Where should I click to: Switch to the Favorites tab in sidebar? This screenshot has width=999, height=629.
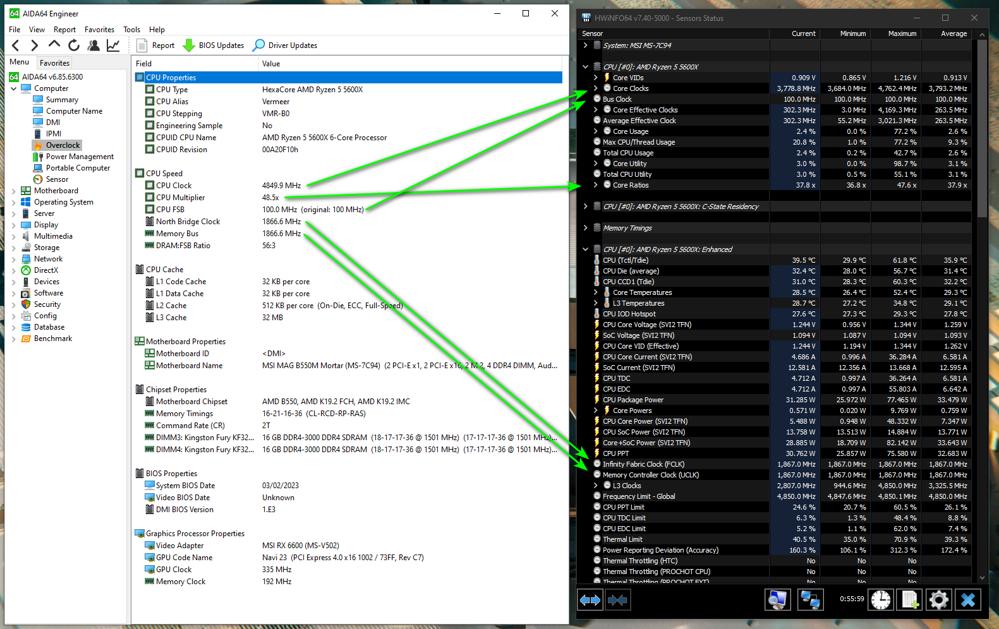click(54, 63)
